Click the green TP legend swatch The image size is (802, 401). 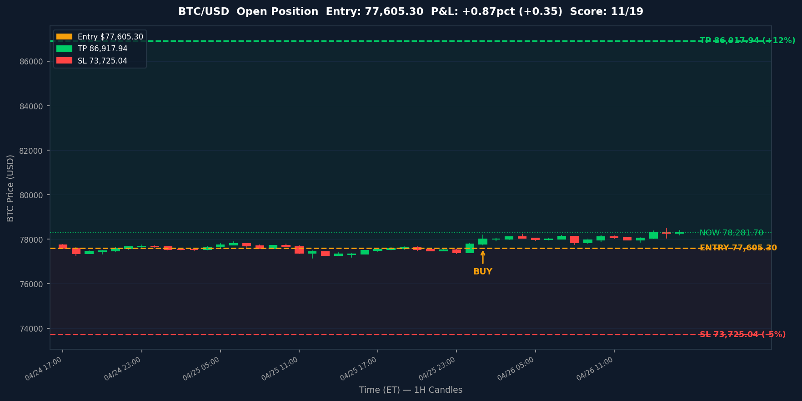point(64,49)
